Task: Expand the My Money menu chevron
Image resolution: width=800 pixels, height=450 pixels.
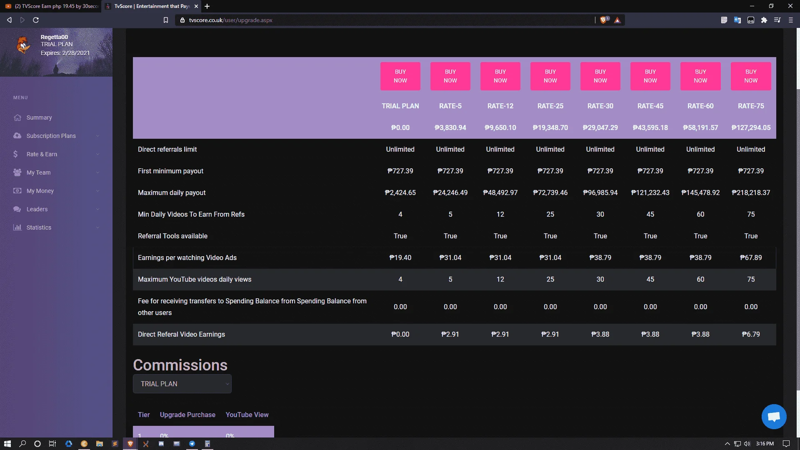Action: tap(98, 191)
